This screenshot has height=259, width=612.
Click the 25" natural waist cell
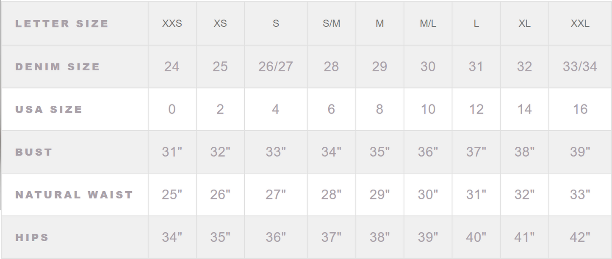coord(172,195)
